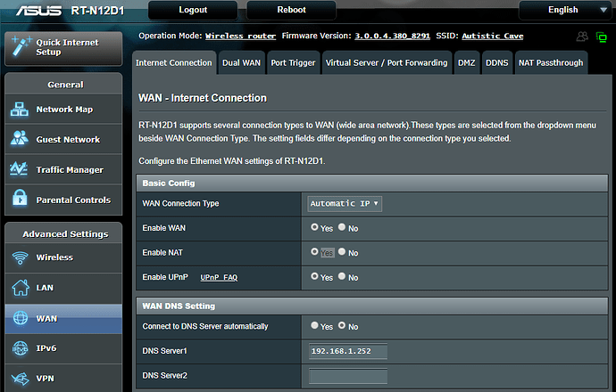Set Enable NAT to No

[342, 253]
